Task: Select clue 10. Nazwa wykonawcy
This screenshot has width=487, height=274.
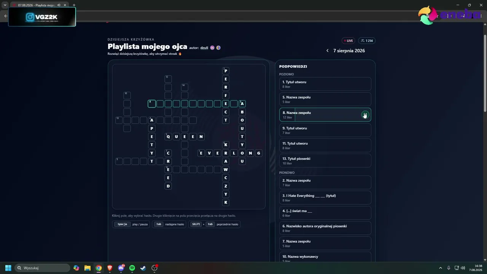Action: pos(325,257)
